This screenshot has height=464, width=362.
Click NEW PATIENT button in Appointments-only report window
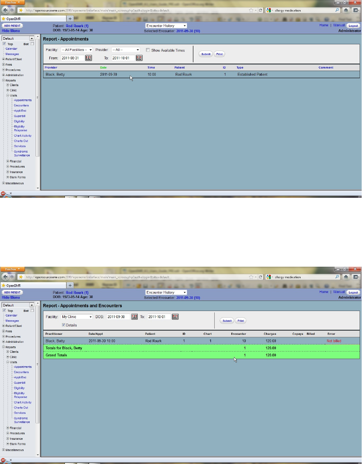12,26
